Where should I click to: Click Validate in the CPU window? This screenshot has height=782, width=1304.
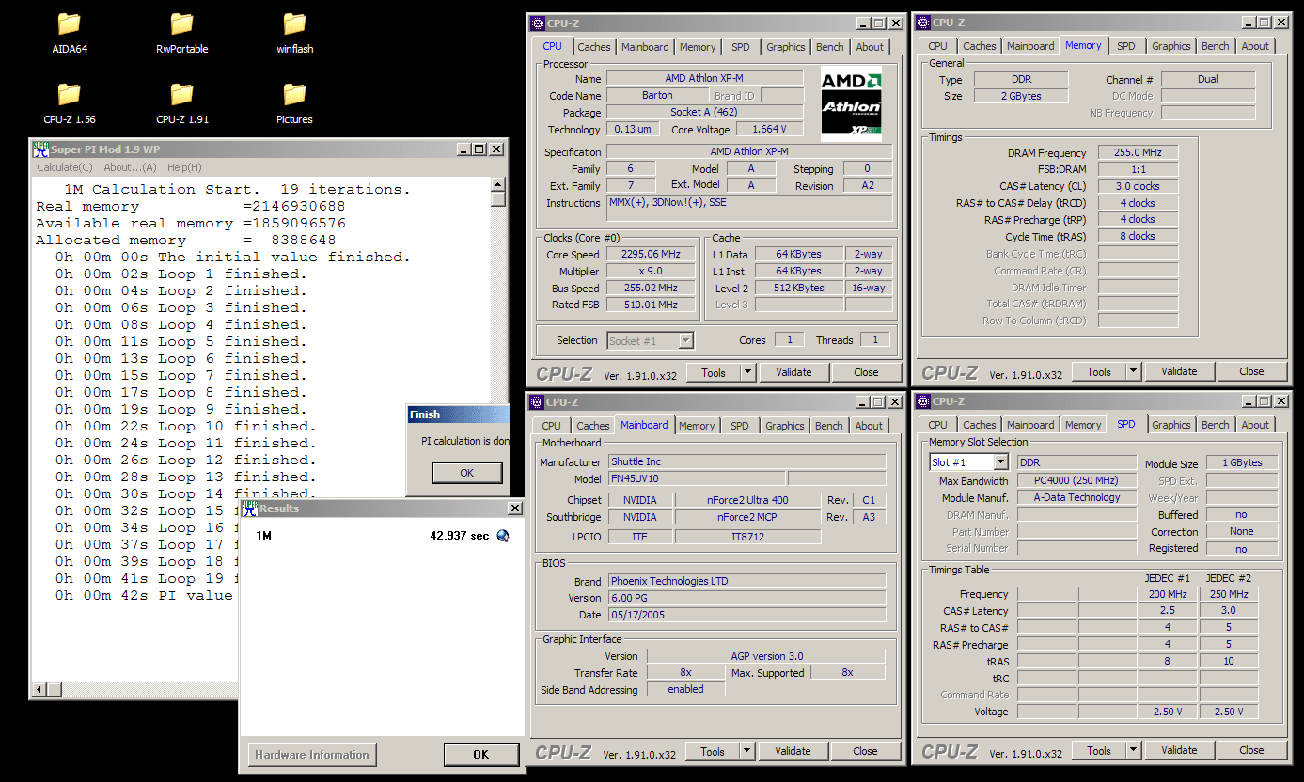[793, 372]
